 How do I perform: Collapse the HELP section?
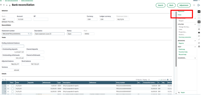point(195,47)
